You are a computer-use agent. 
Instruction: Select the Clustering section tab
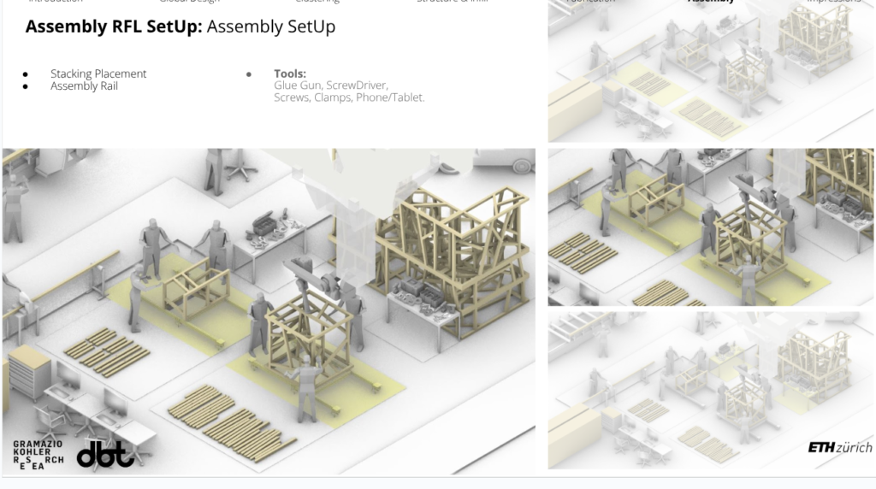click(317, 2)
